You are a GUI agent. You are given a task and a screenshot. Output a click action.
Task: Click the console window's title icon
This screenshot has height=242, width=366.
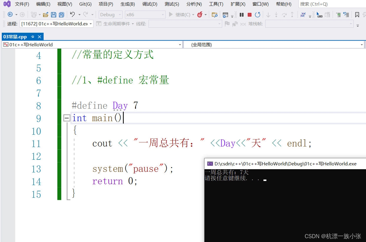click(210, 164)
